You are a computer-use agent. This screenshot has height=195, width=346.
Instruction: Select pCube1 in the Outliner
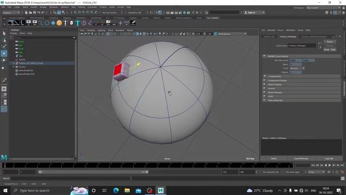(x=22, y=67)
